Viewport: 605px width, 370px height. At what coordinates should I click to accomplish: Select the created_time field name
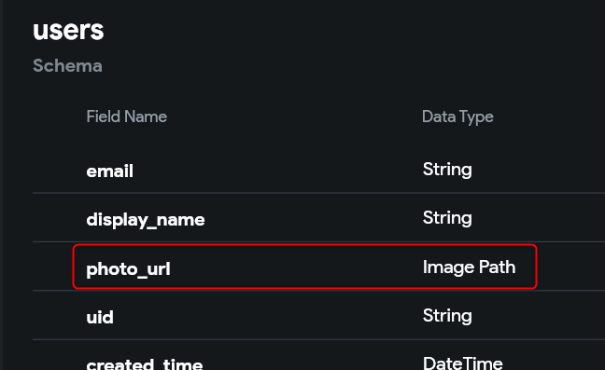[x=145, y=363]
